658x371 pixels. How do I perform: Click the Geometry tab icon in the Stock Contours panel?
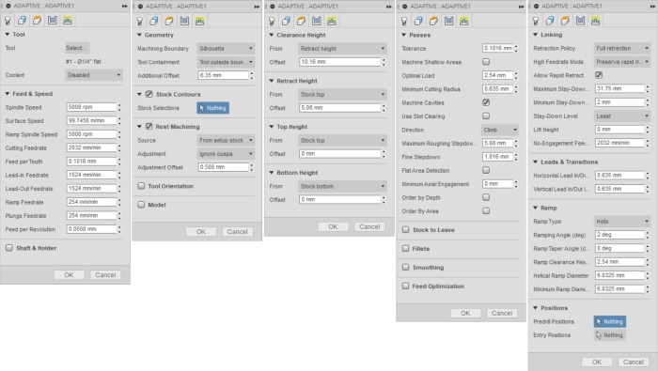point(154,21)
